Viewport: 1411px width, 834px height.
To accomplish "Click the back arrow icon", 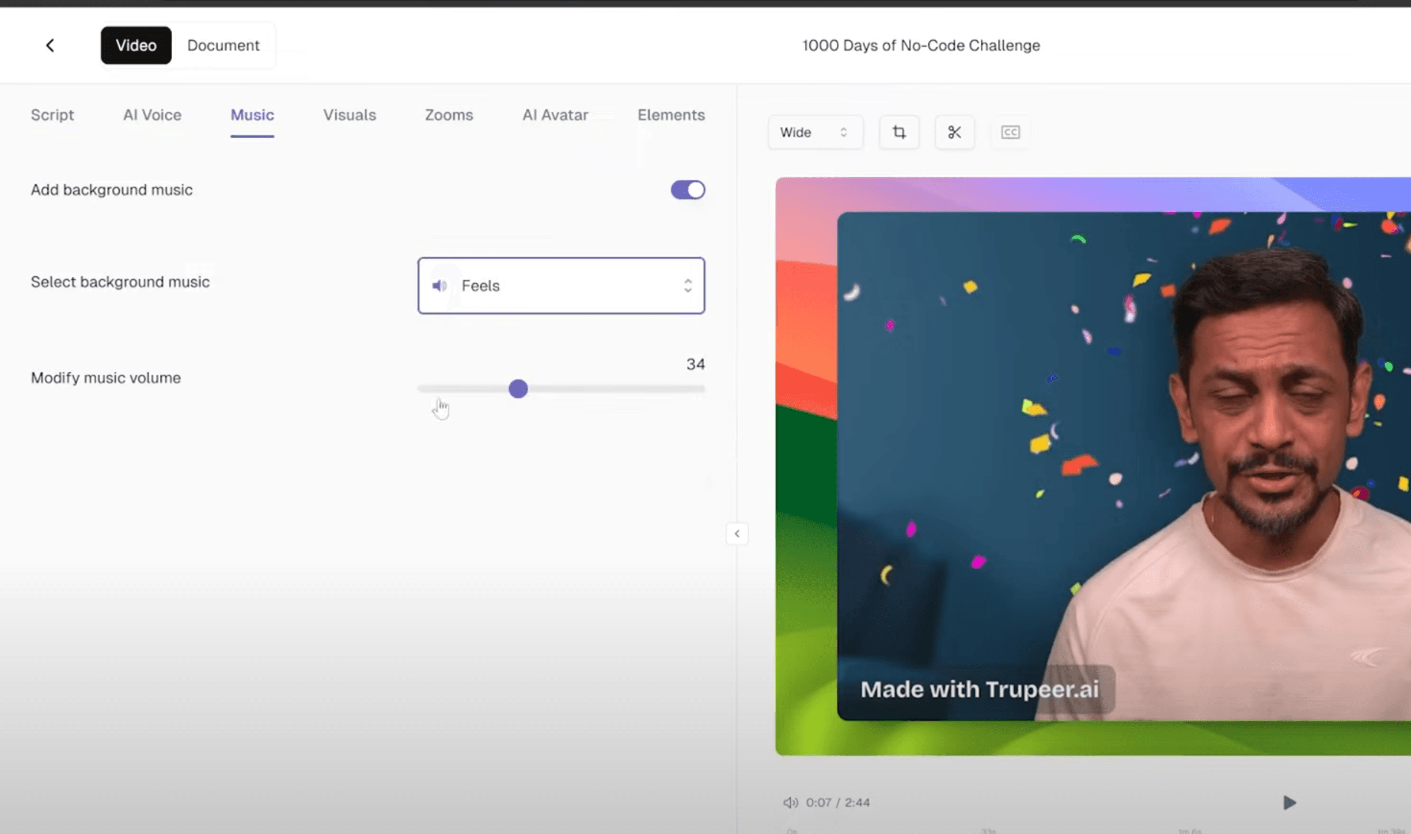I will (x=50, y=45).
